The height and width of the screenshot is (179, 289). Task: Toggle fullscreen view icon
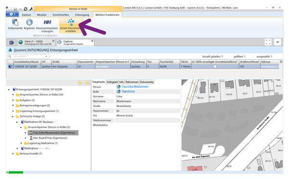[x=268, y=42]
